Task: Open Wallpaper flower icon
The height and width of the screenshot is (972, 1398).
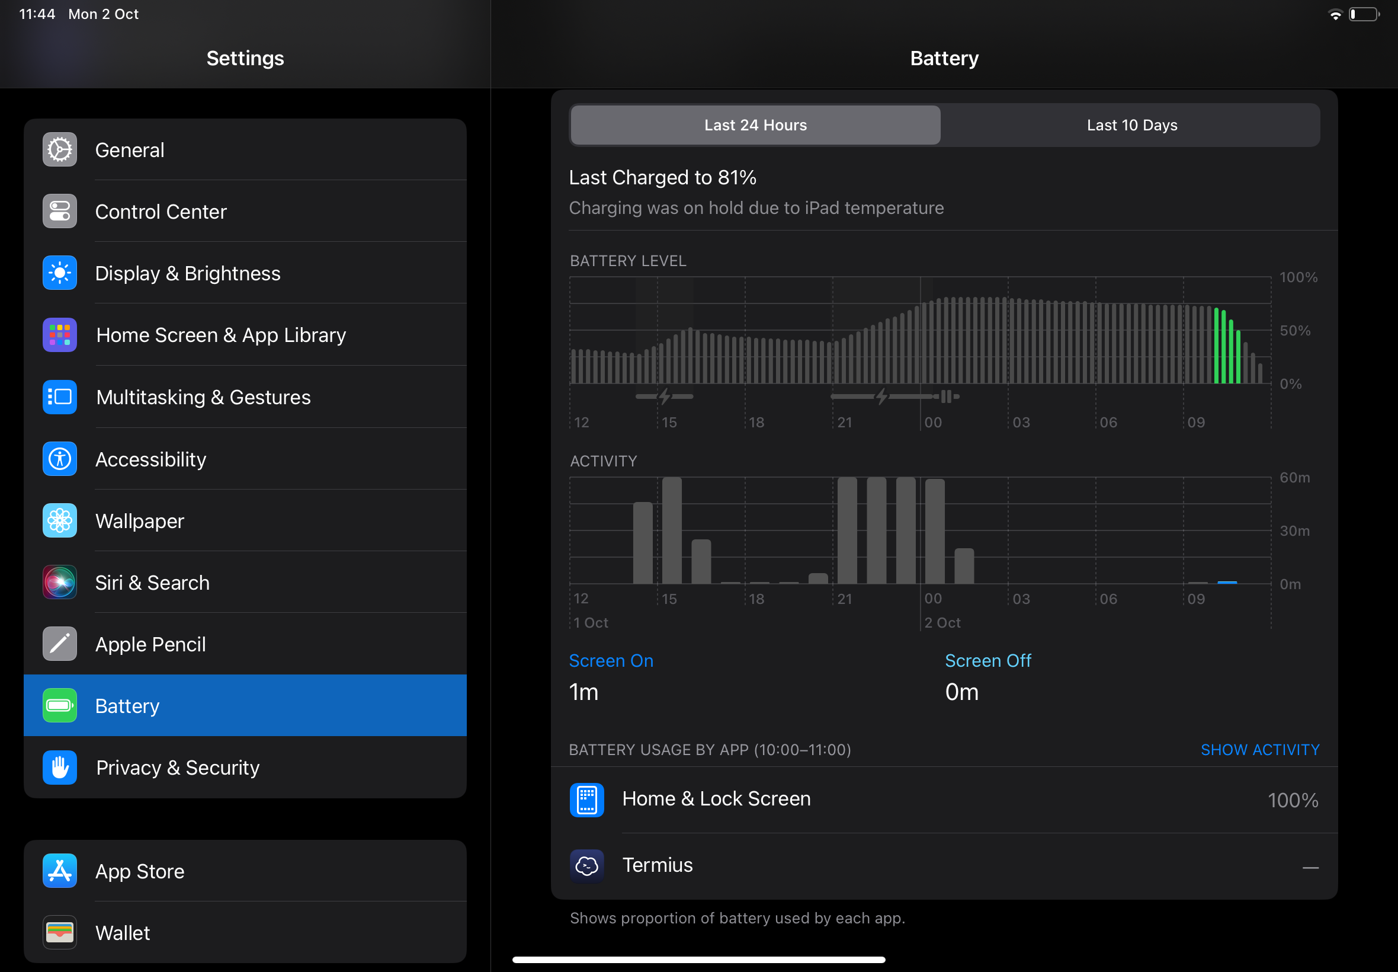Action: pyautogui.click(x=60, y=521)
